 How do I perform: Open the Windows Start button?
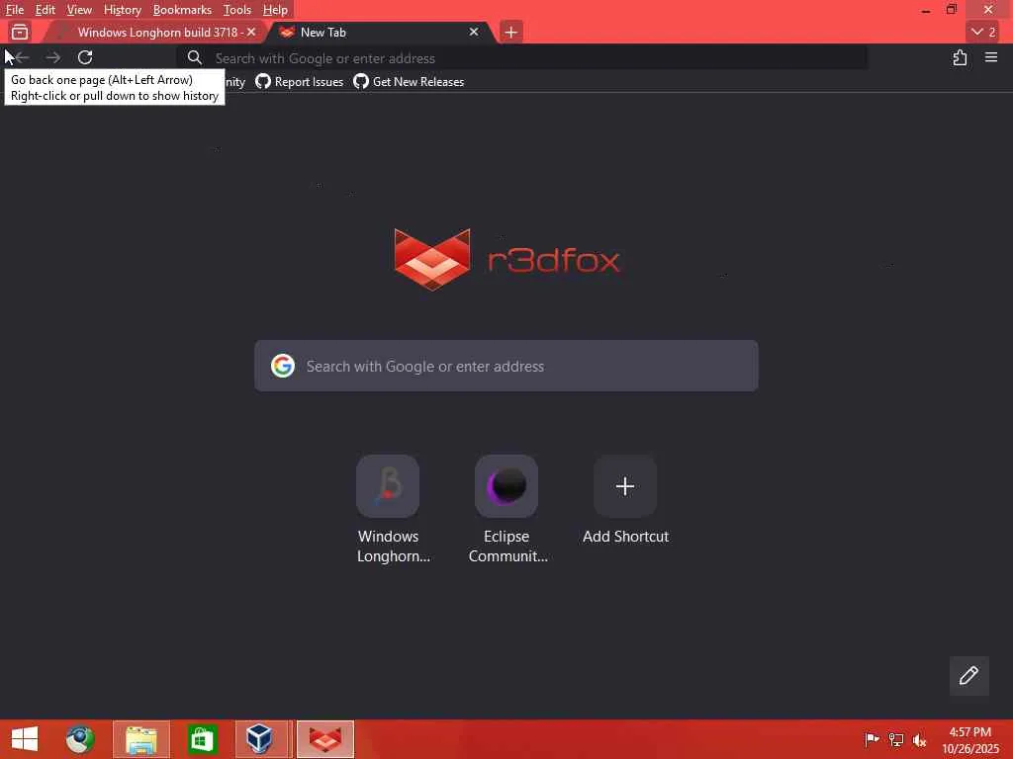click(25, 739)
